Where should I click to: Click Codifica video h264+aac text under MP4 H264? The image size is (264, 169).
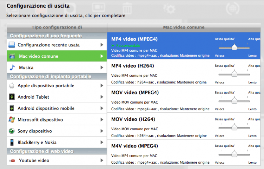(x=159, y=82)
